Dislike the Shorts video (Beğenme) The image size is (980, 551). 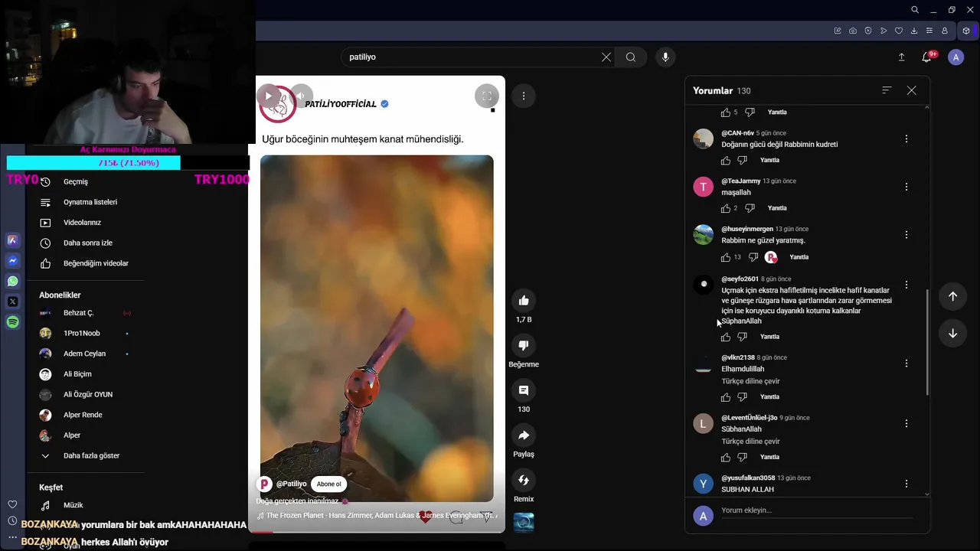pos(524,345)
